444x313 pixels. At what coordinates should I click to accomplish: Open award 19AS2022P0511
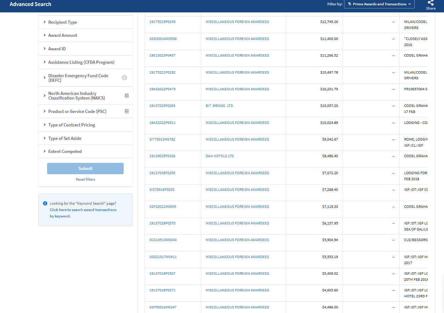pos(162,123)
